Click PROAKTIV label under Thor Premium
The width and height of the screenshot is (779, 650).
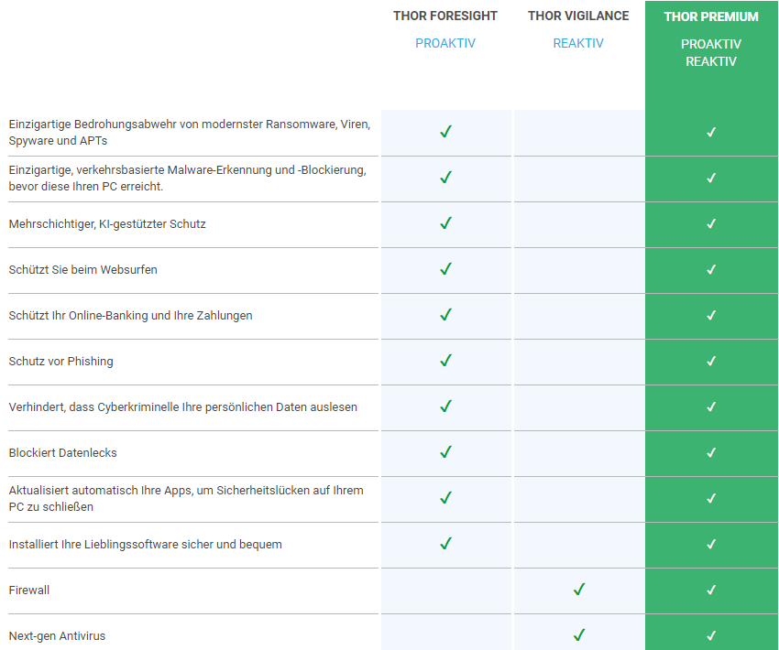click(711, 44)
